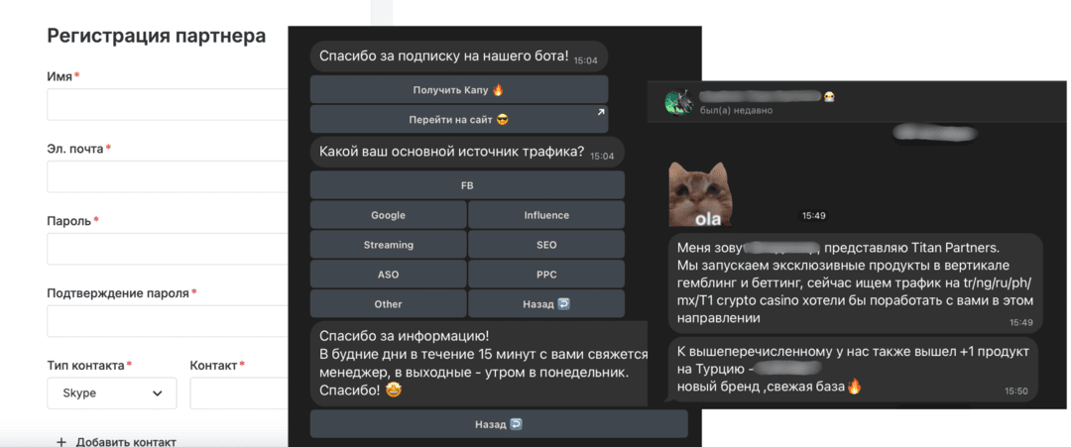This screenshot has height=447, width=1071.
Task: Select the Подтверждение пароля field
Action: (168, 321)
